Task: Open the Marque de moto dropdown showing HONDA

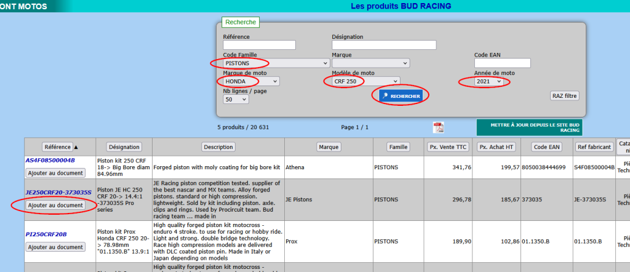Action: [x=251, y=81]
